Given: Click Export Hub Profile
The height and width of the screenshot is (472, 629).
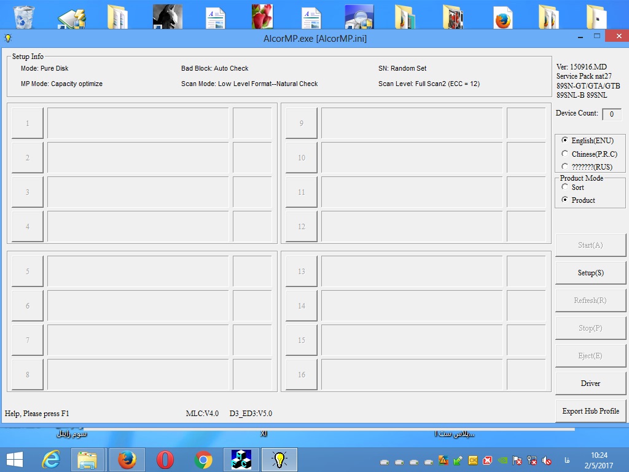Looking at the screenshot, I should (x=590, y=411).
